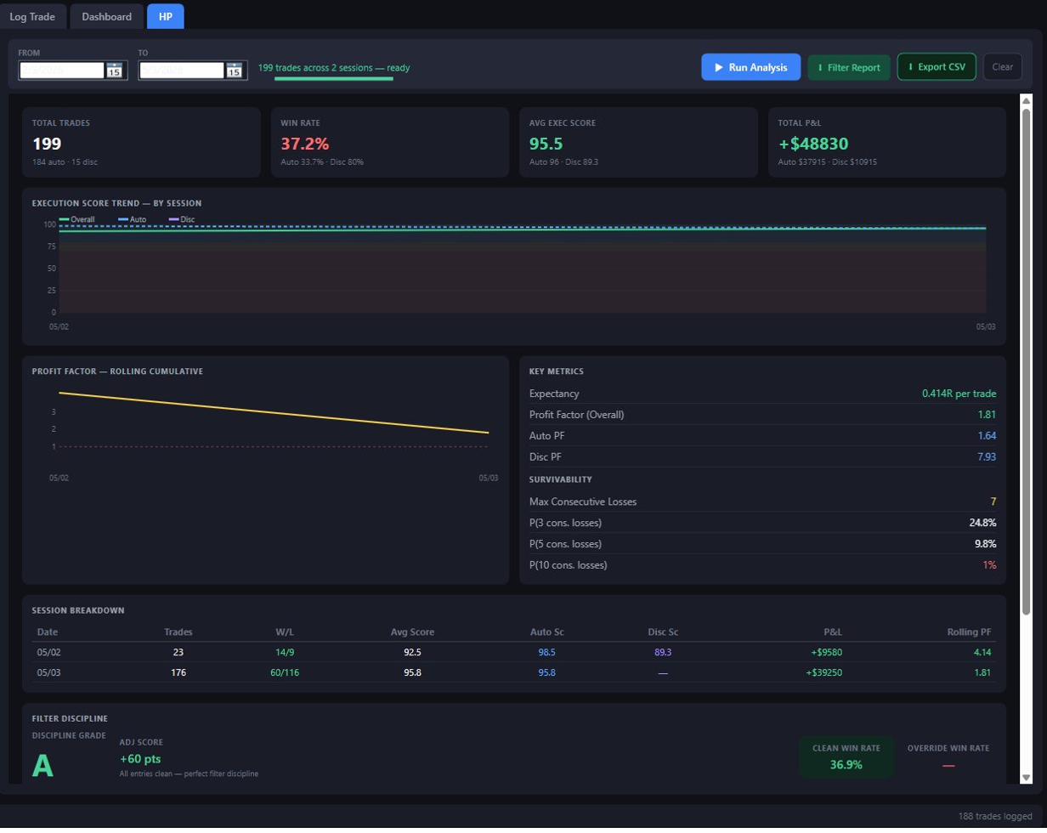Click the Override Win Rate card
This screenshot has width=1047, height=833.
pos(948,756)
